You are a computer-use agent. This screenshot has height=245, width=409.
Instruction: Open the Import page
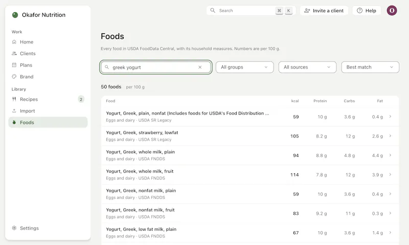[48, 110]
